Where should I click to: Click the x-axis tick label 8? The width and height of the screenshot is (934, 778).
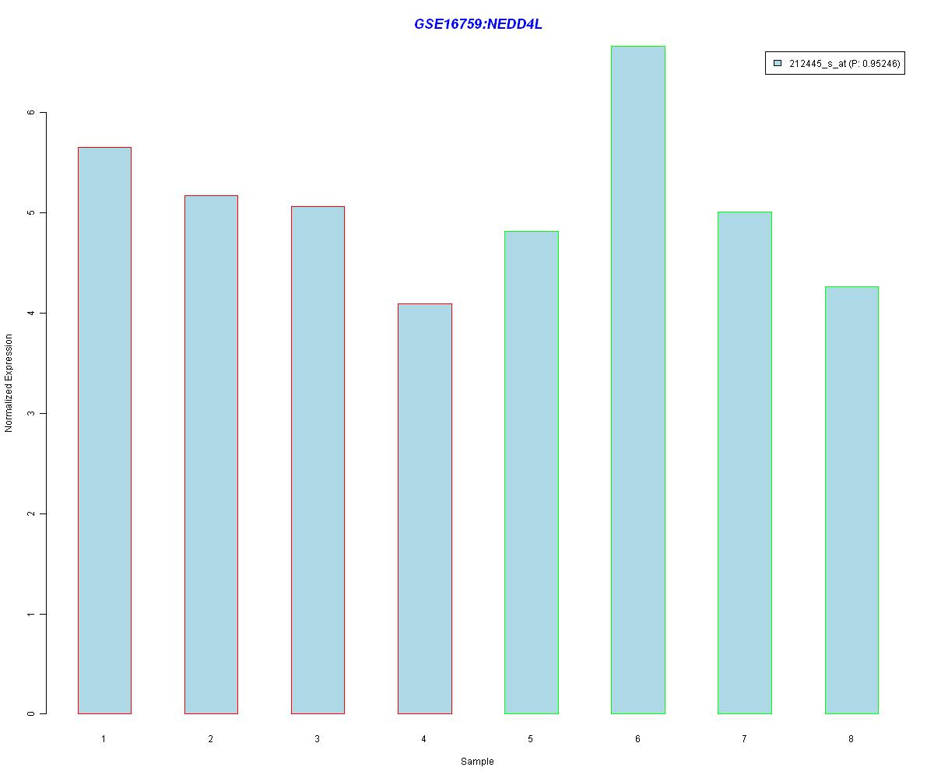[x=851, y=738]
